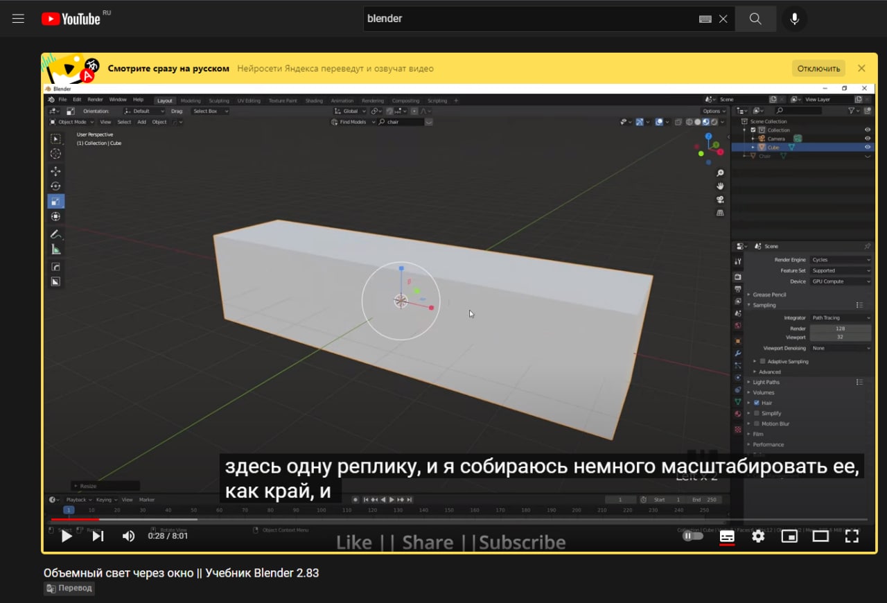Screen dimensions: 887x603
Task: Select the Move tool in toolbar
Action: (x=55, y=171)
